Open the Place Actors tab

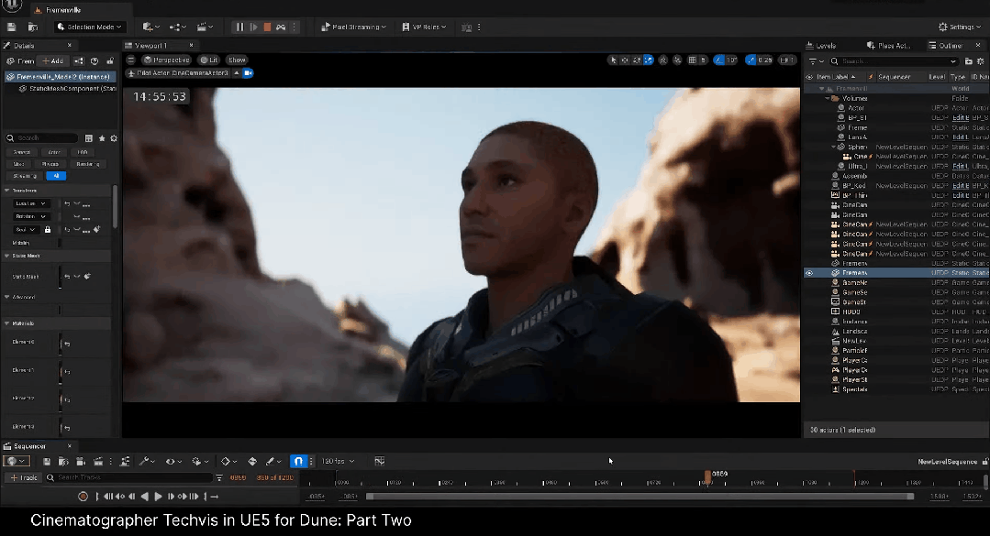tap(888, 46)
